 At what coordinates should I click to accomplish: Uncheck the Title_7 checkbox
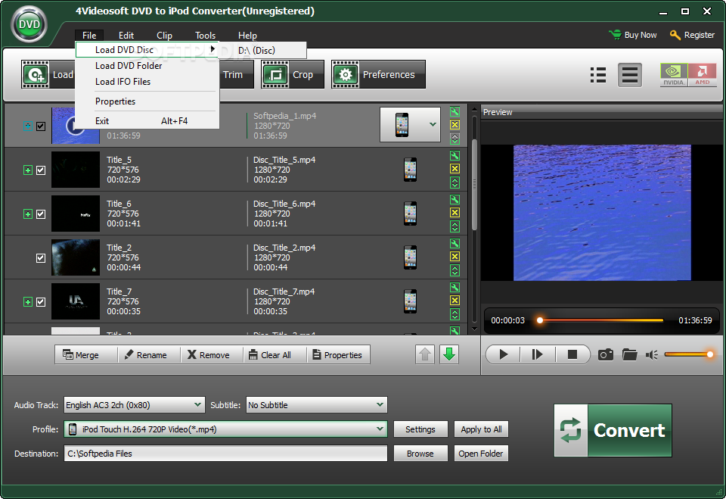tap(41, 302)
